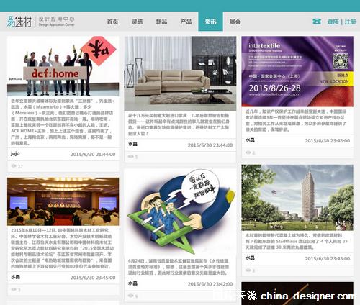360x305 pixels.
Task: Open the dcf:home article thumbnail
Action: tap(63, 66)
